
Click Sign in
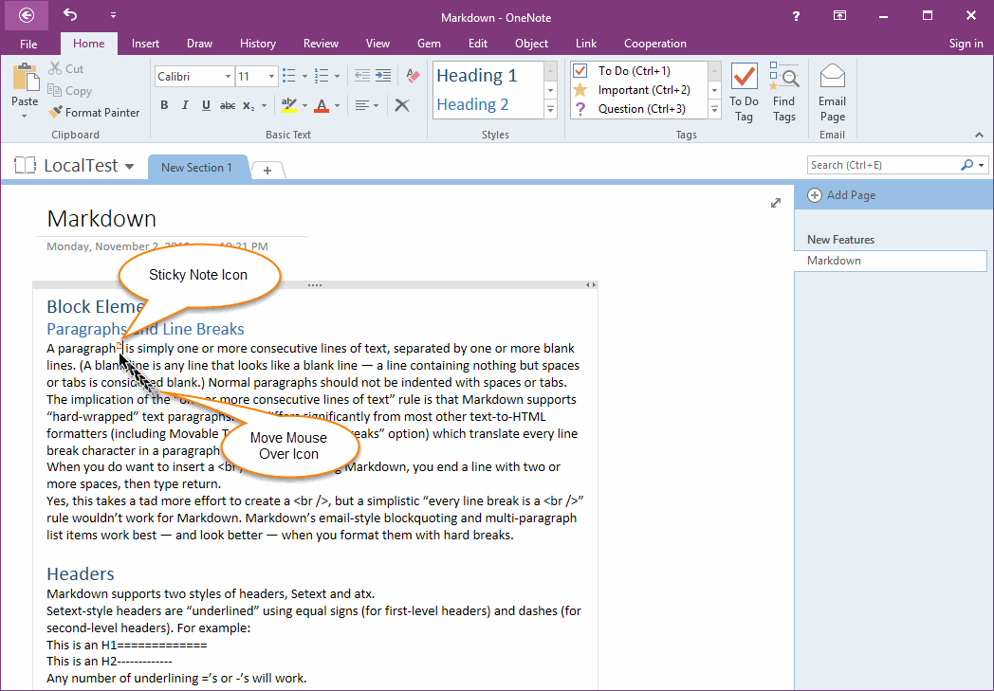tap(966, 43)
